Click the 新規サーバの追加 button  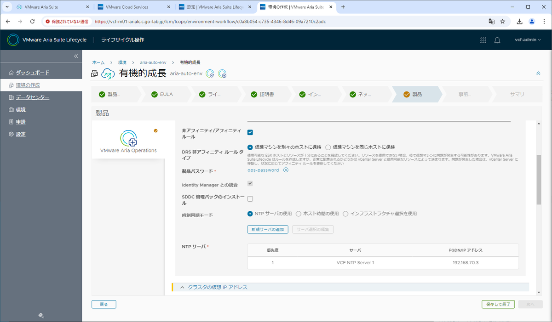[x=268, y=229]
